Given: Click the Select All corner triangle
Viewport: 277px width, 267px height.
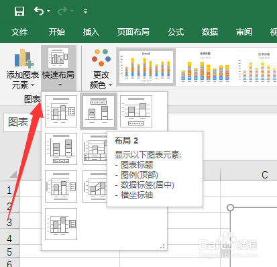Looking at the screenshot, I should (13, 174).
